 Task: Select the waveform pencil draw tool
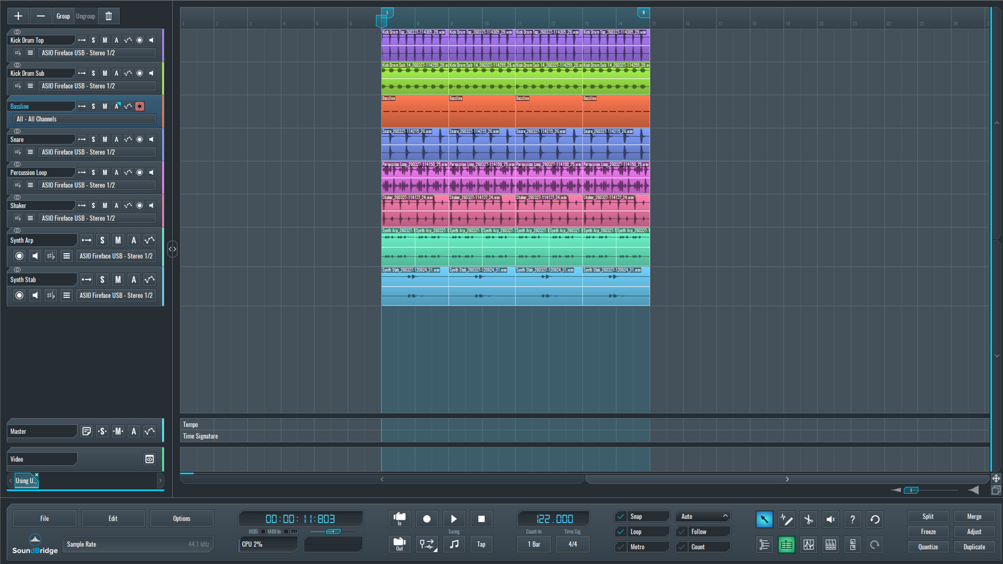coord(786,519)
